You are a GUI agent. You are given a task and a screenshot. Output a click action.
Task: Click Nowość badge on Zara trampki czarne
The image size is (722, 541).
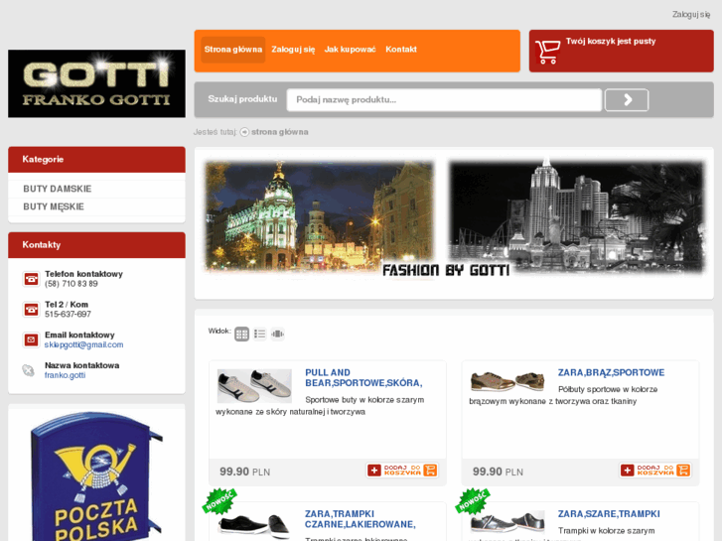(219, 501)
